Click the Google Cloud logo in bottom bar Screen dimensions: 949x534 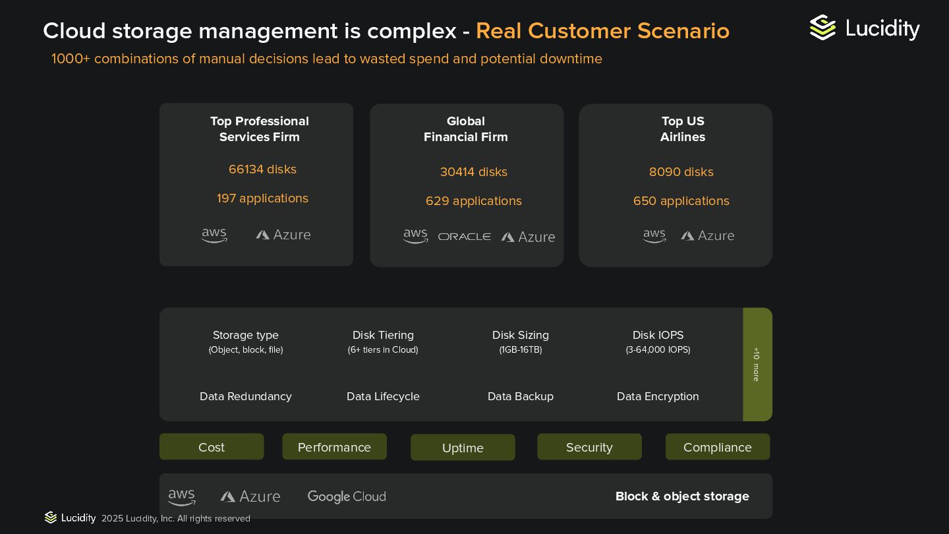click(x=347, y=496)
